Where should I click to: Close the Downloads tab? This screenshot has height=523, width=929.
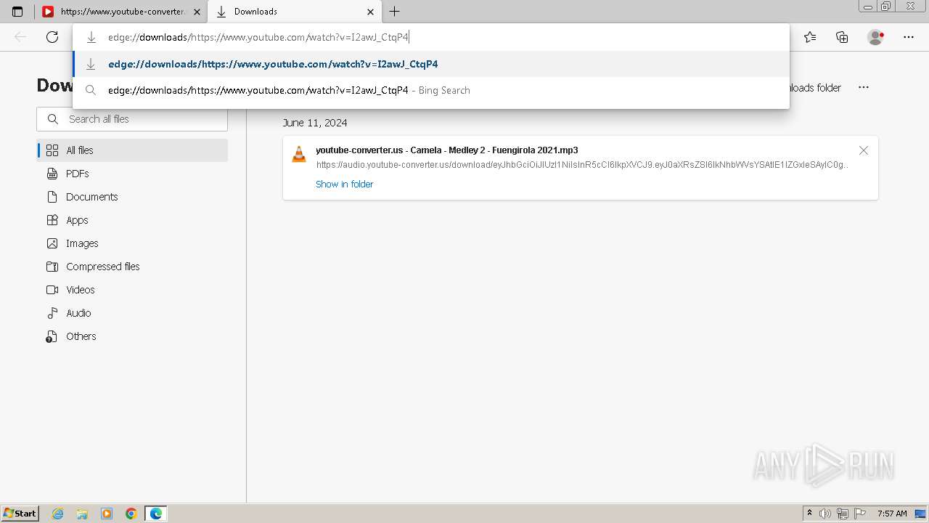[370, 12]
